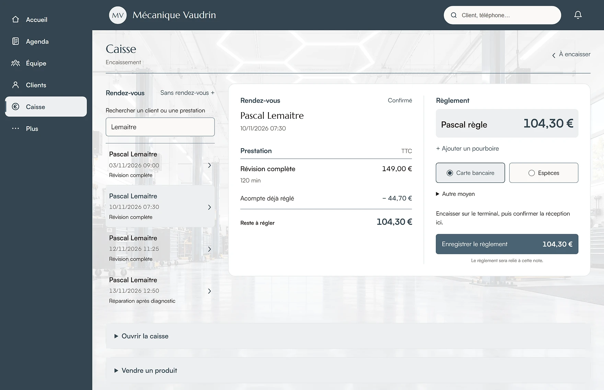Open notifications bell icon
This screenshot has width=604, height=390.
[x=578, y=15]
